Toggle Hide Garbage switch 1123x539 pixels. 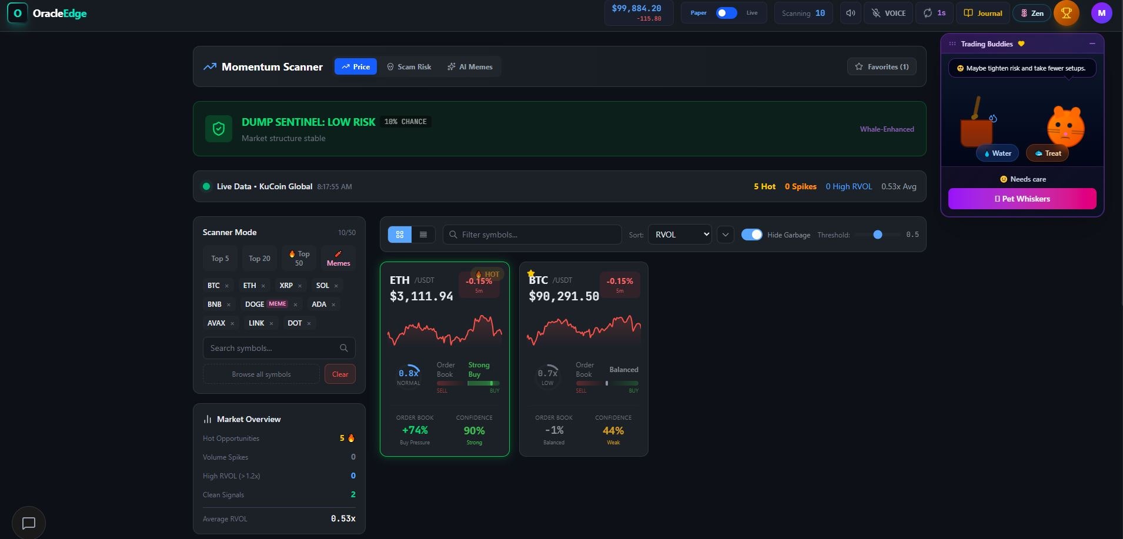[x=751, y=235]
